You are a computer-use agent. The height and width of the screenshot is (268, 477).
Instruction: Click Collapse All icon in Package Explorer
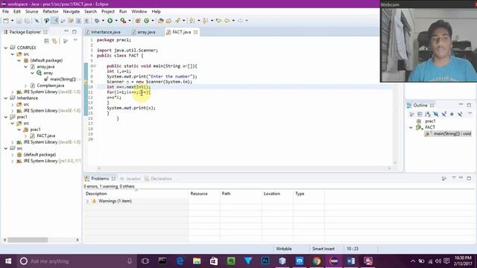pyautogui.click(x=46, y=41)
